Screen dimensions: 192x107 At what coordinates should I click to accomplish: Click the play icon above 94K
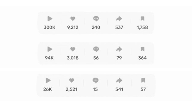tap(50, 49)
